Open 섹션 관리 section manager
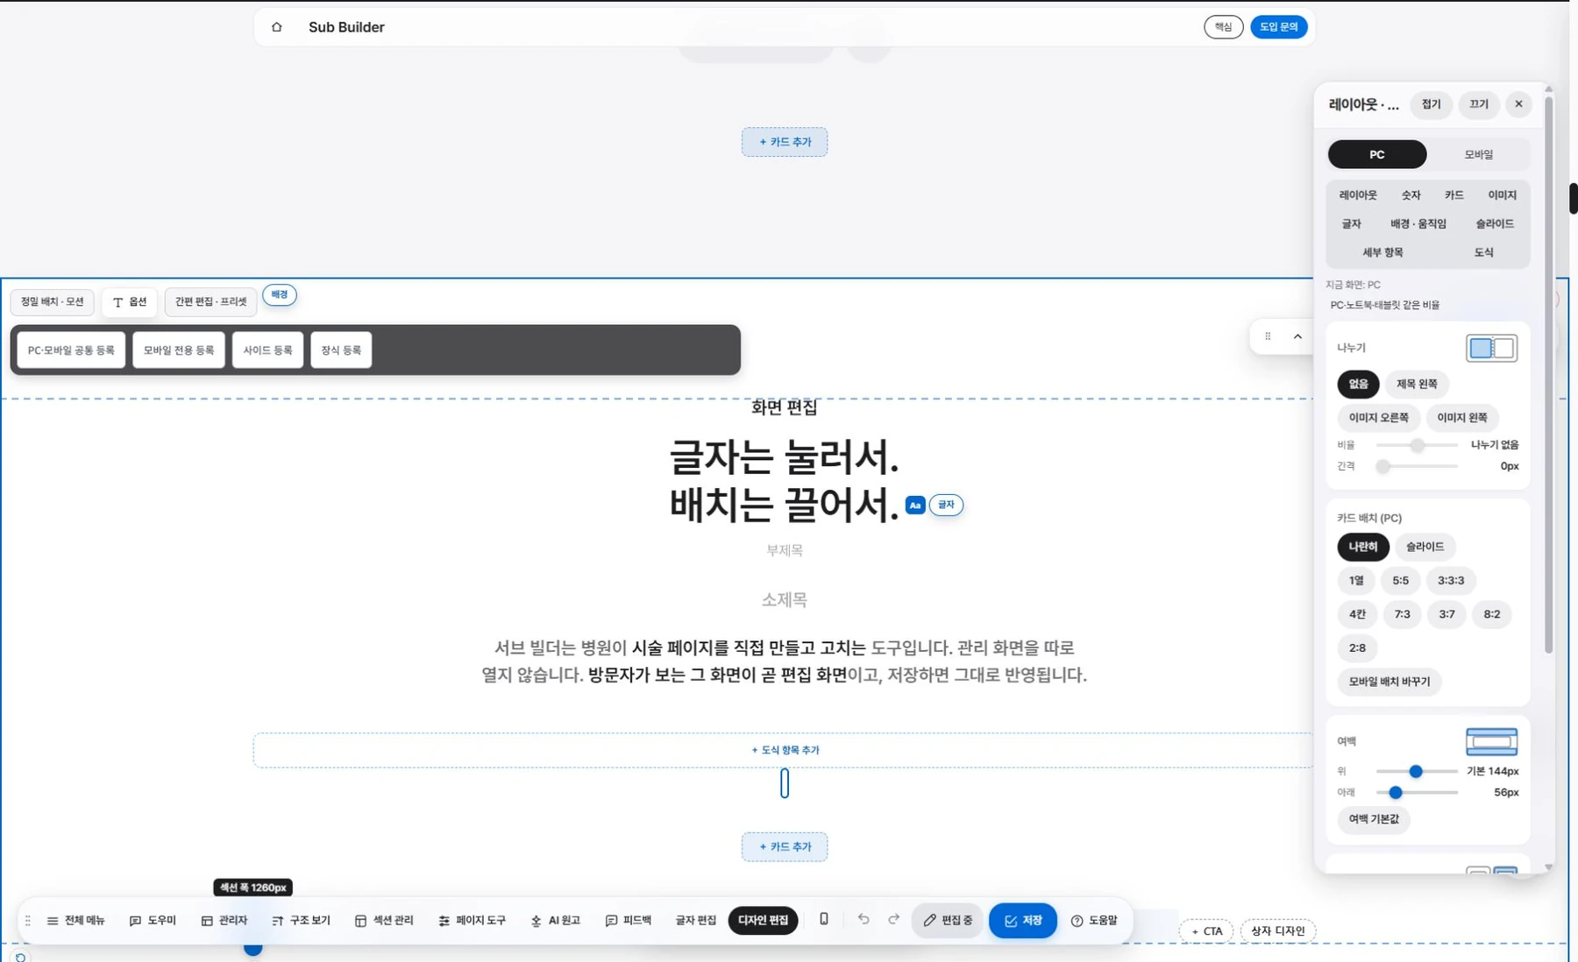Screen dimensions: 1578x962 tap(384, 921)
